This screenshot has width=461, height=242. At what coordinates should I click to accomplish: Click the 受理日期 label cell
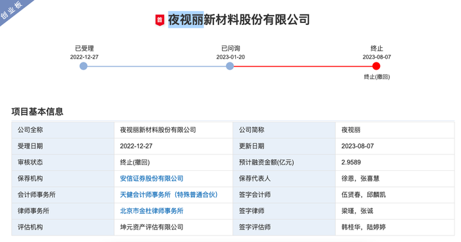pos(63,146)
